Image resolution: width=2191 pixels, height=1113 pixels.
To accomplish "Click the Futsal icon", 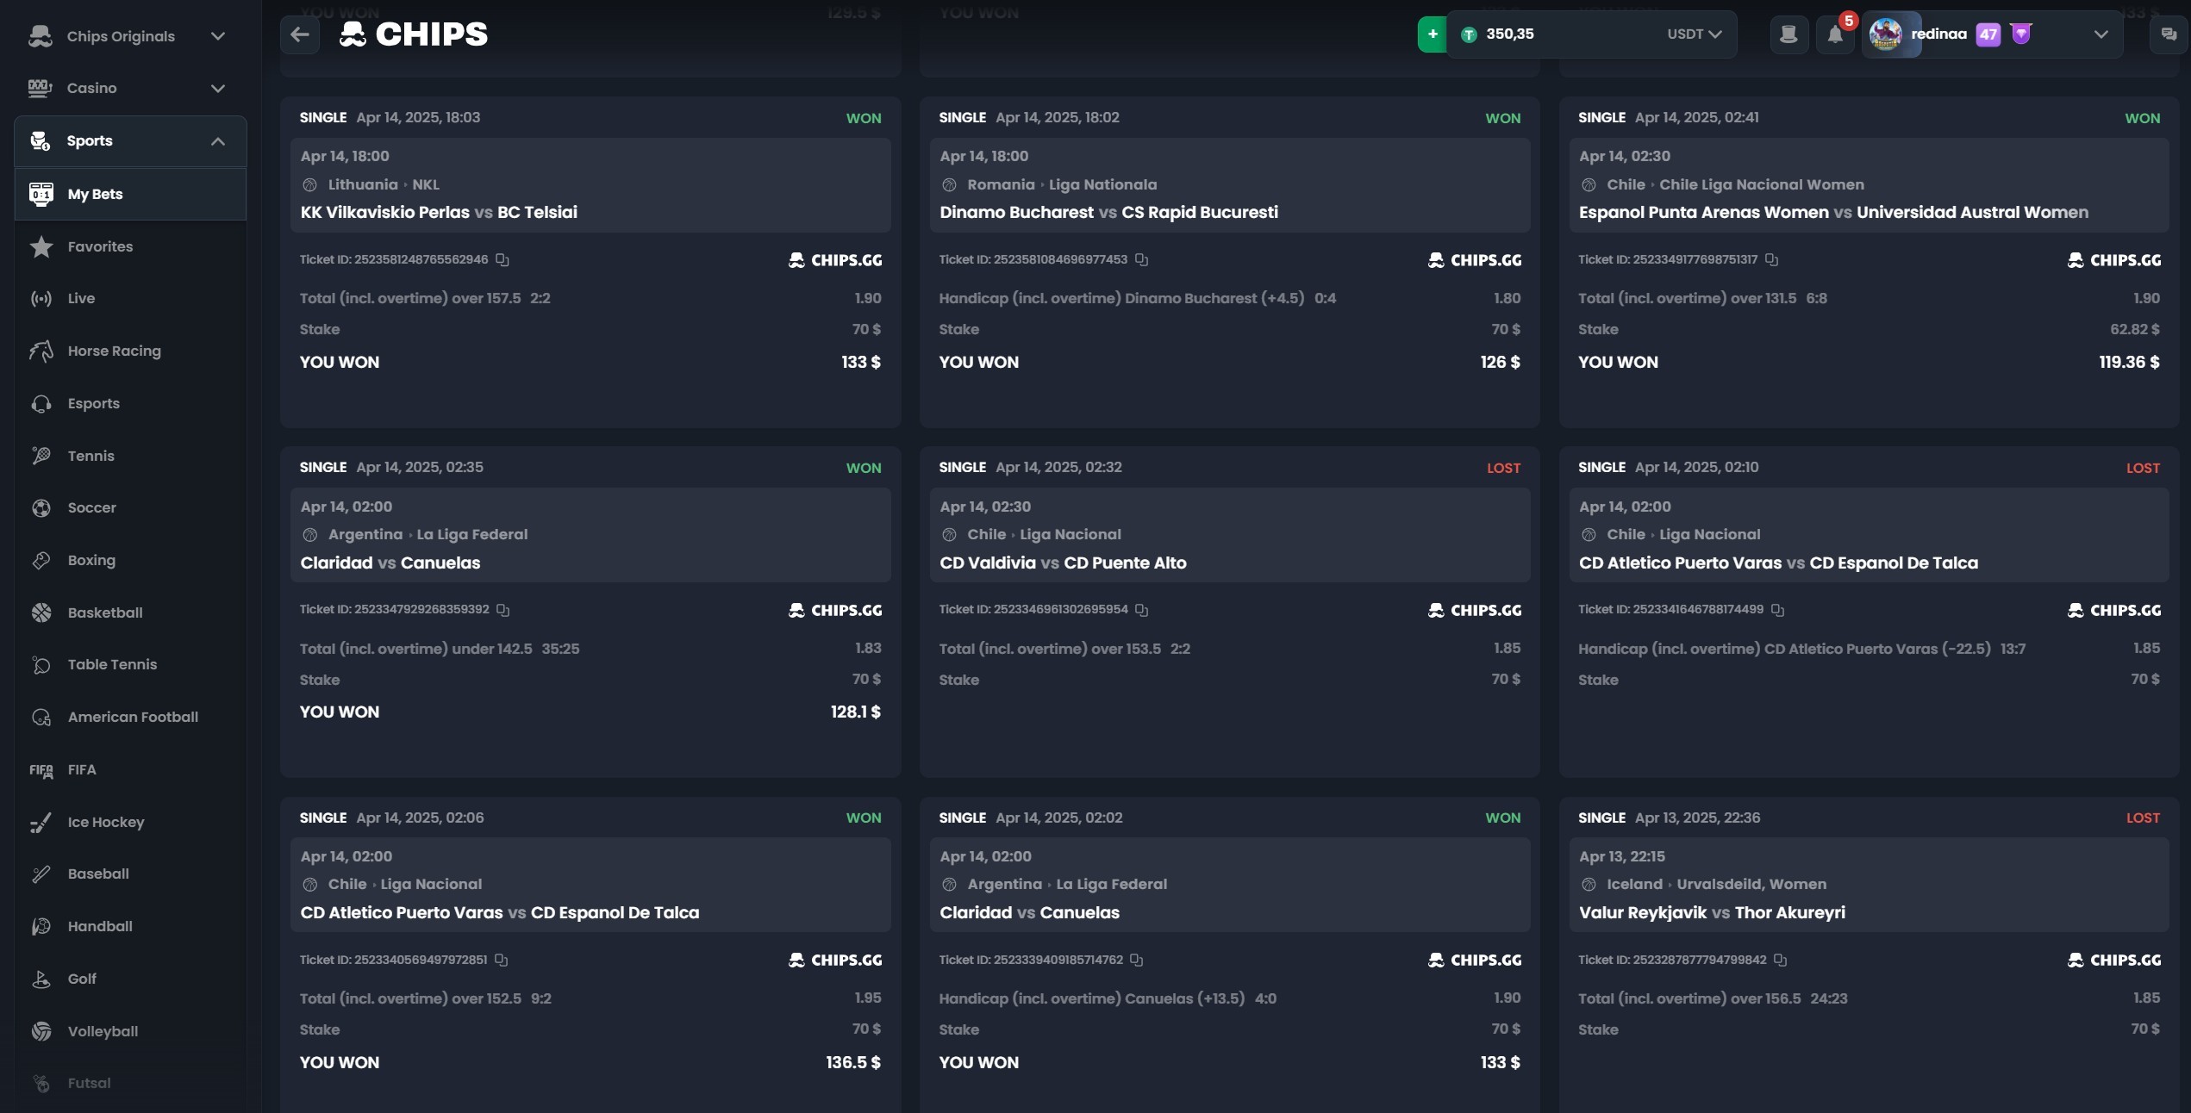I will pyautogui.click(x=41, y=1084).
